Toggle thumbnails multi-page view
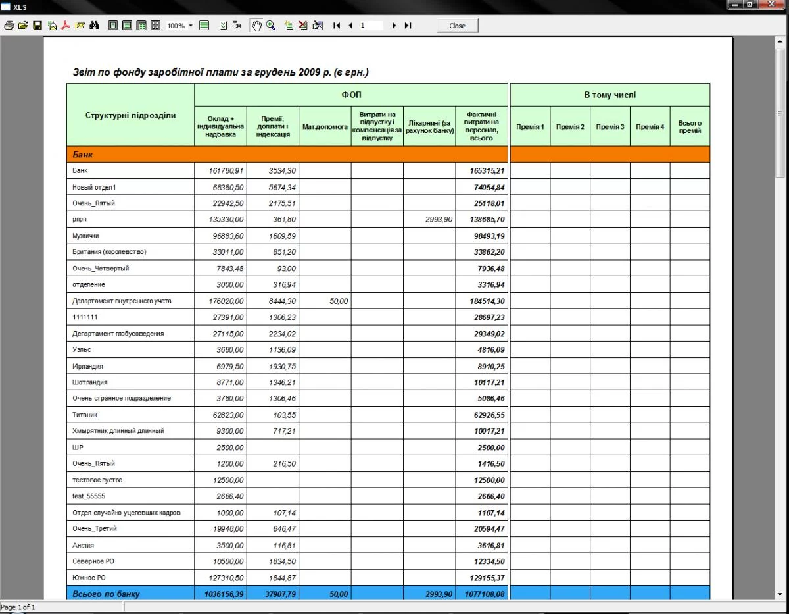 click(x=155, y=26)
